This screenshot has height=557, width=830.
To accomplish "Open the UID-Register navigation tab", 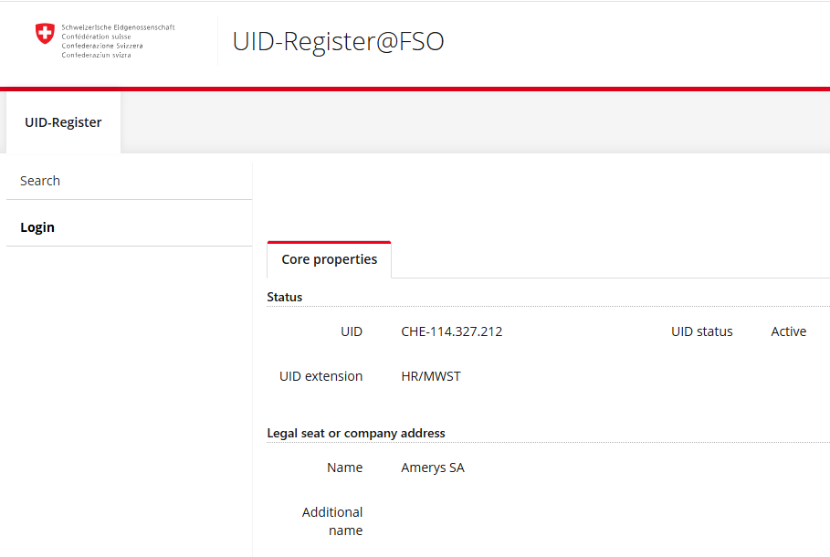I will (x=63, y=122).
